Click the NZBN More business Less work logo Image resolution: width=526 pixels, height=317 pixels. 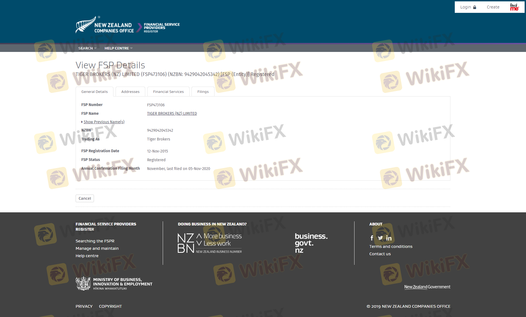pos(210,243)
